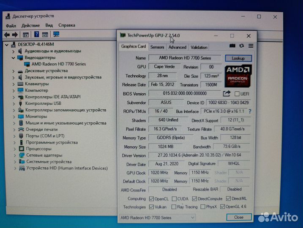Expand Компьютер category
Viewport: 303px width, 228px height.
point(14,91)
